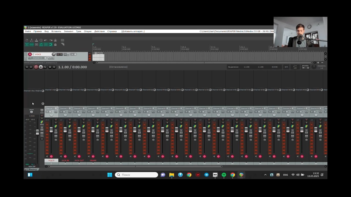Adjust VOICE track volume knob

(54, 54)
